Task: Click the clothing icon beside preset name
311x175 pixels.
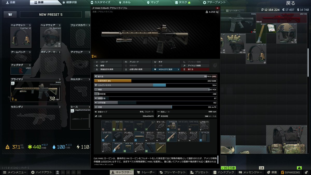Action: 10,15
